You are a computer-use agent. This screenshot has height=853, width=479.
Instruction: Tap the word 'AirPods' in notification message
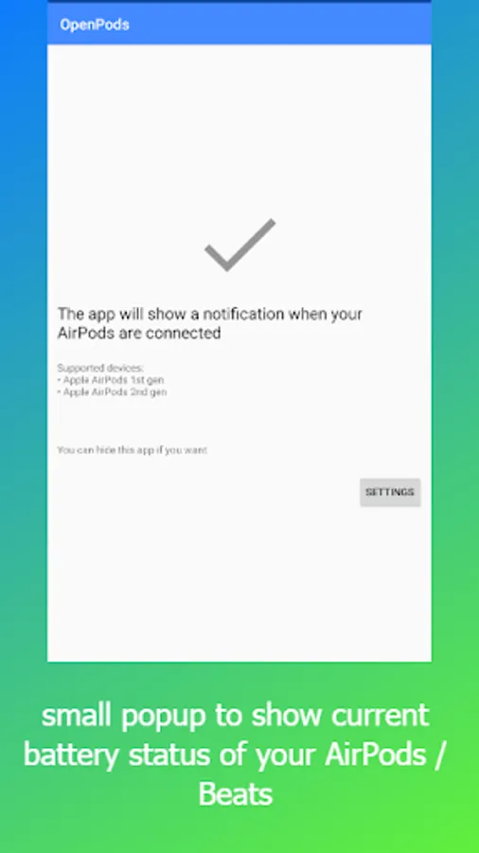point(85,333)
